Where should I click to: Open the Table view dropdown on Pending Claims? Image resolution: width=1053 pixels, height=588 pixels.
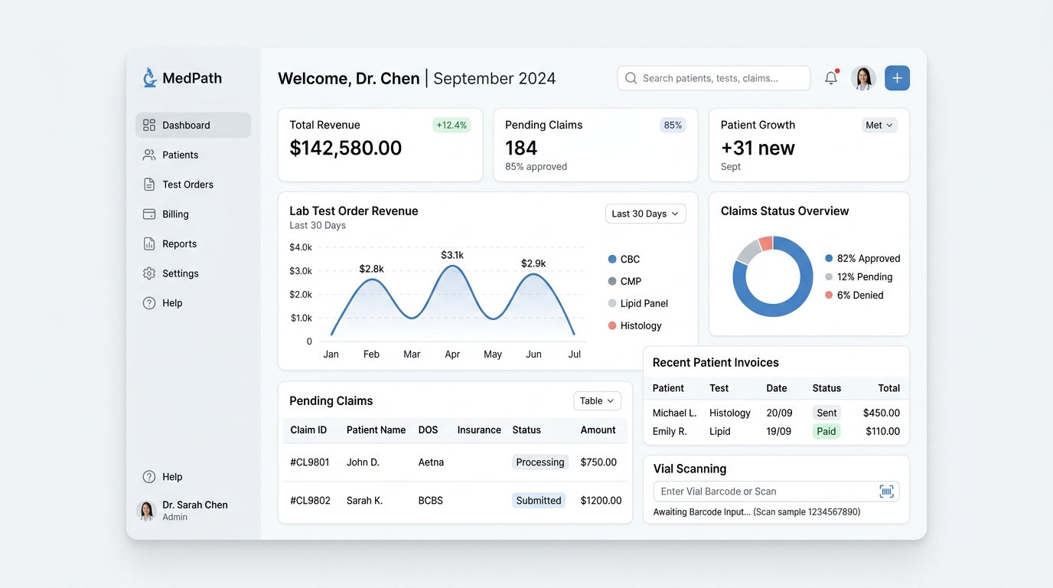coord(597,400)
